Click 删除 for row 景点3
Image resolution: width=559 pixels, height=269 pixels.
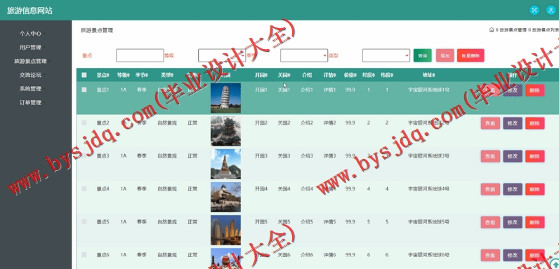pyautogui.click(x=534, y=156)
